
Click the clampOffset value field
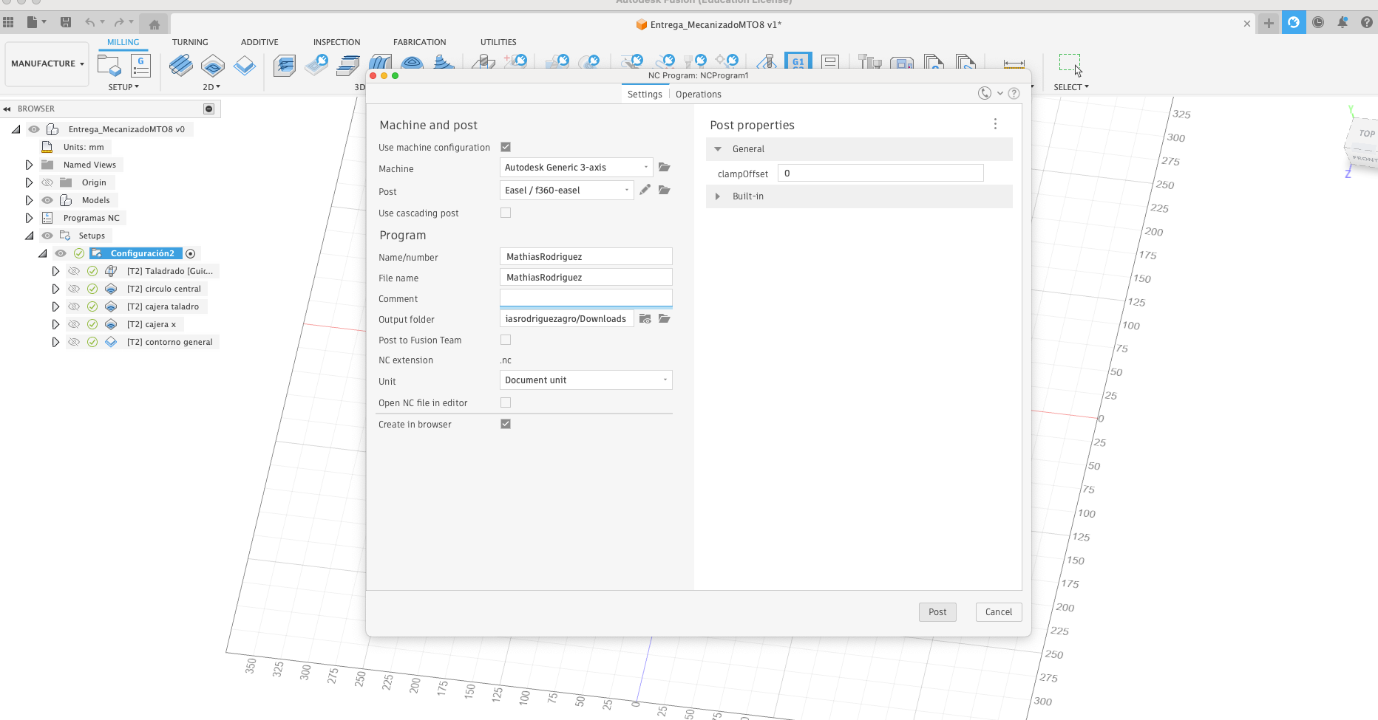[880, 174]
